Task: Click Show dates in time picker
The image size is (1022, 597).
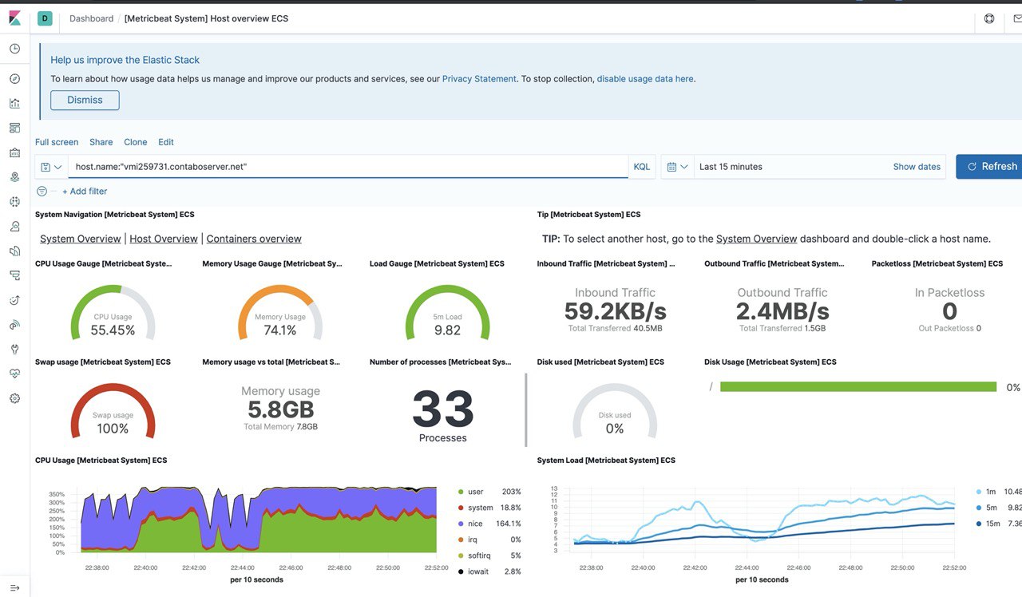Action: coord(917,167)
